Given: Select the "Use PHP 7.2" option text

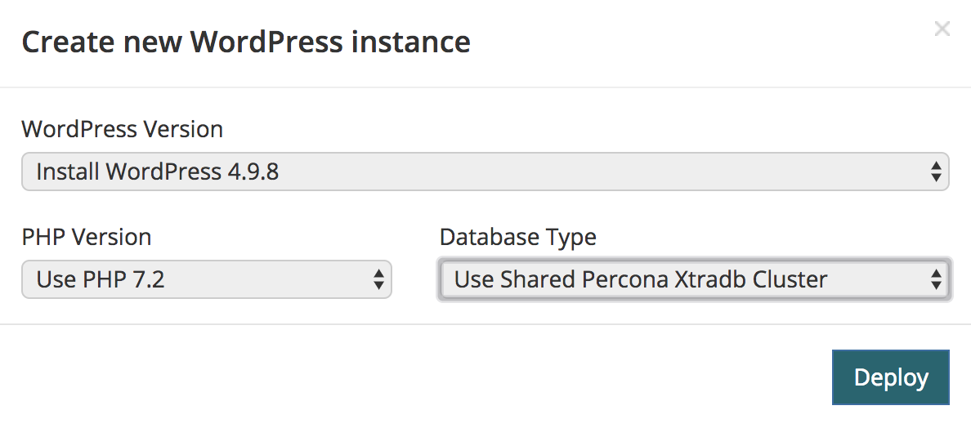Looking at the screenshot, I should [101, 280].
